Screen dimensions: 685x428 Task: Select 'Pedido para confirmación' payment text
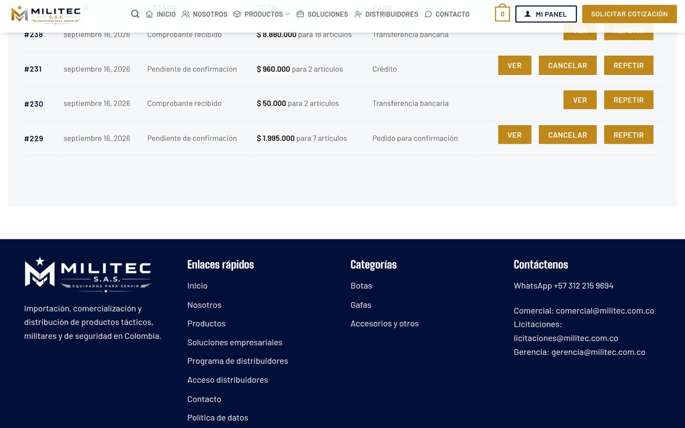click(415, 138)
